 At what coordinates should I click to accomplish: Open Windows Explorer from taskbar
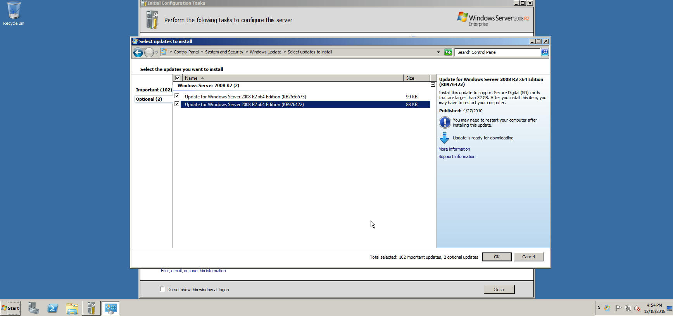click(x=72, y=308)
